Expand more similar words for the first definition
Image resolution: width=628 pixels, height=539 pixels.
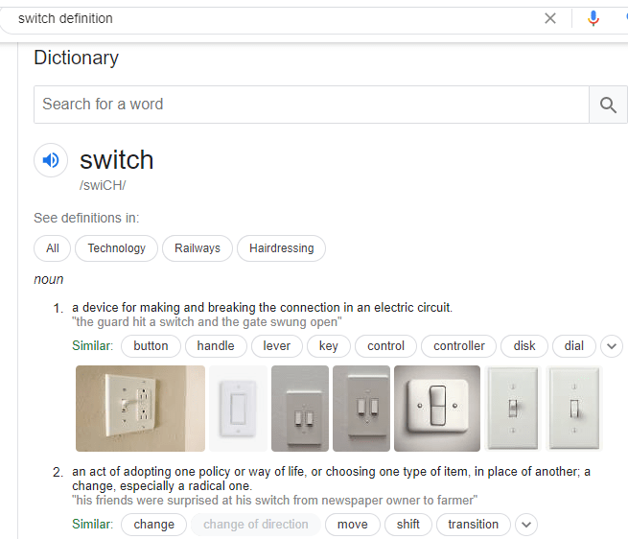click(612, 346)
